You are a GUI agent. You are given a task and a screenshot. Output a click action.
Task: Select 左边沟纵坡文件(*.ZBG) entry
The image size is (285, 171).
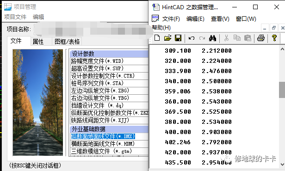[109, 91]
